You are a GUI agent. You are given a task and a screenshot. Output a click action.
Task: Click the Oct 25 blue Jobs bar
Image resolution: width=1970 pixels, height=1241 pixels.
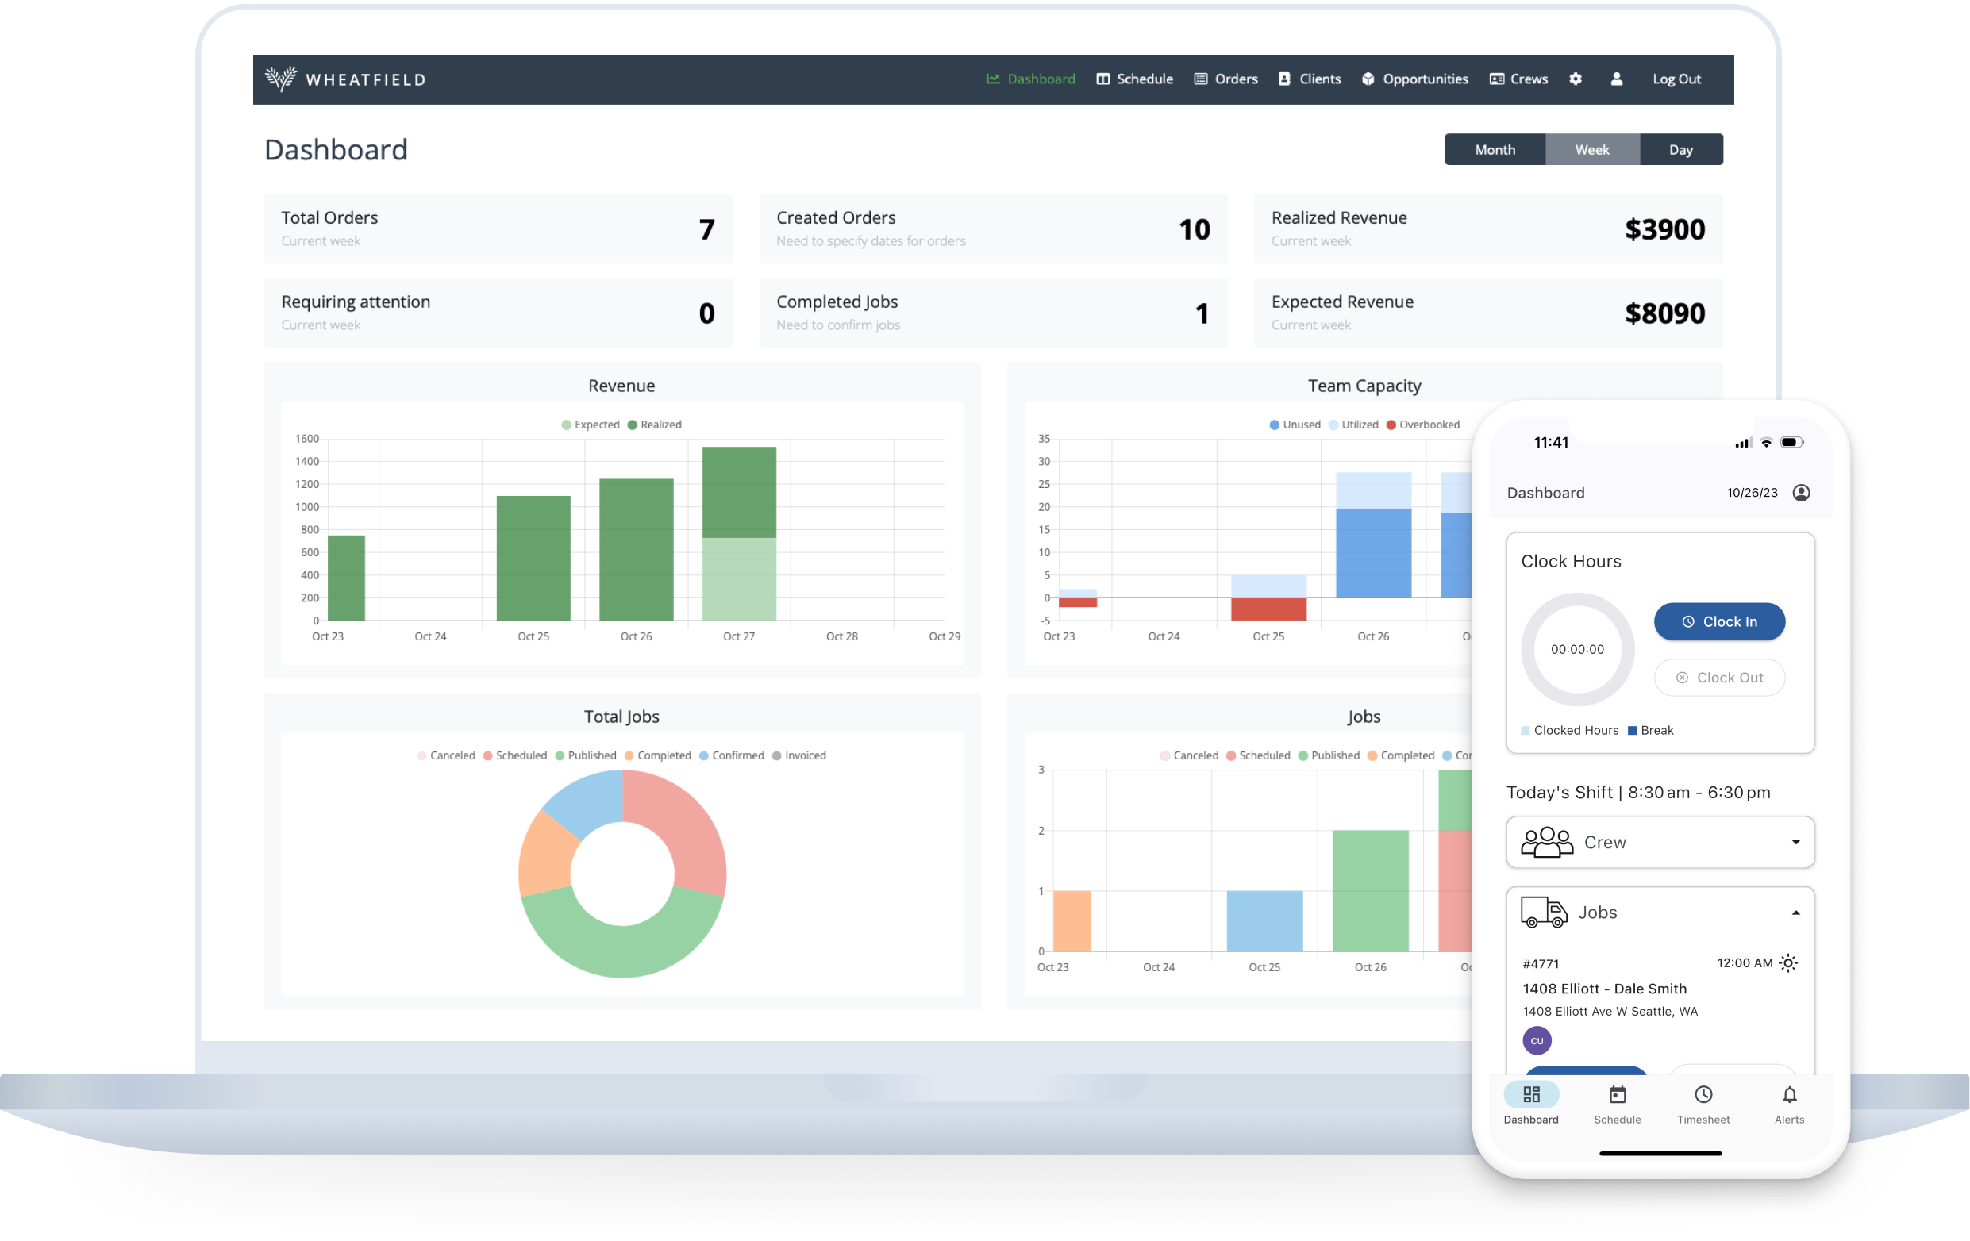click(1264, 921)
